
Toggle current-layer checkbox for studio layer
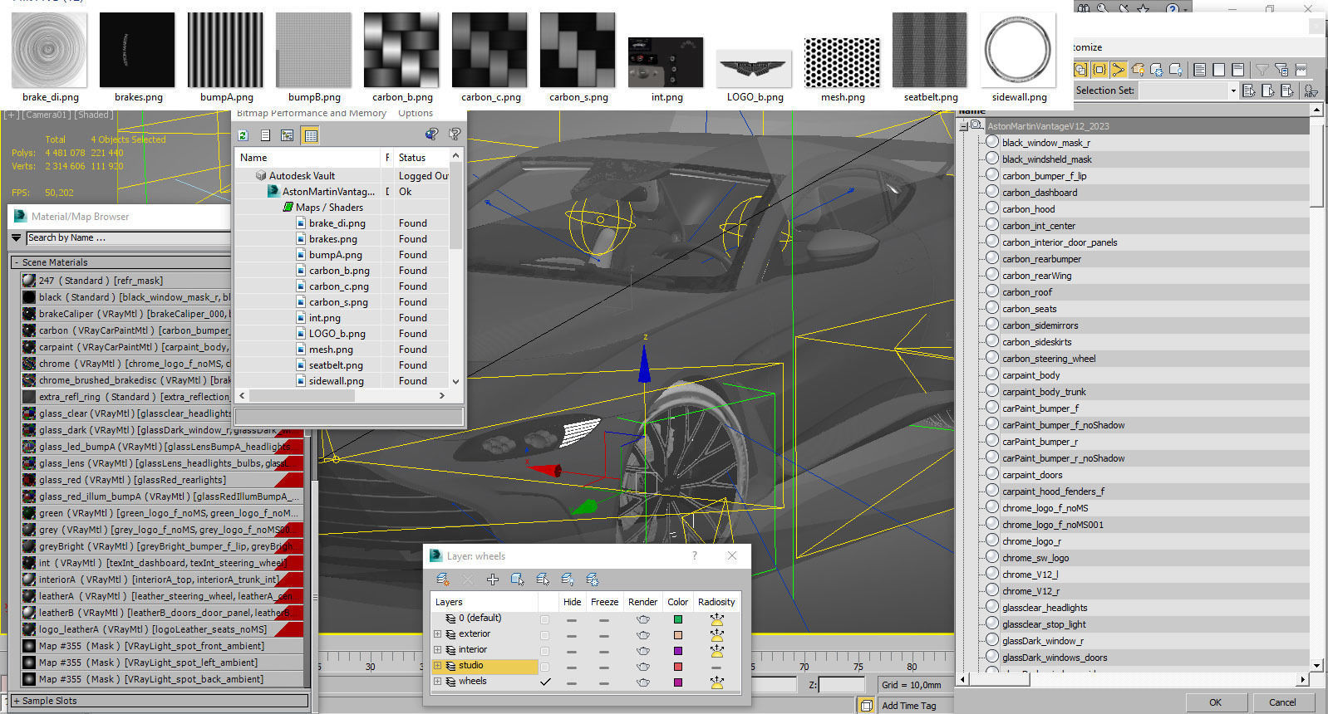pos(544,667)
